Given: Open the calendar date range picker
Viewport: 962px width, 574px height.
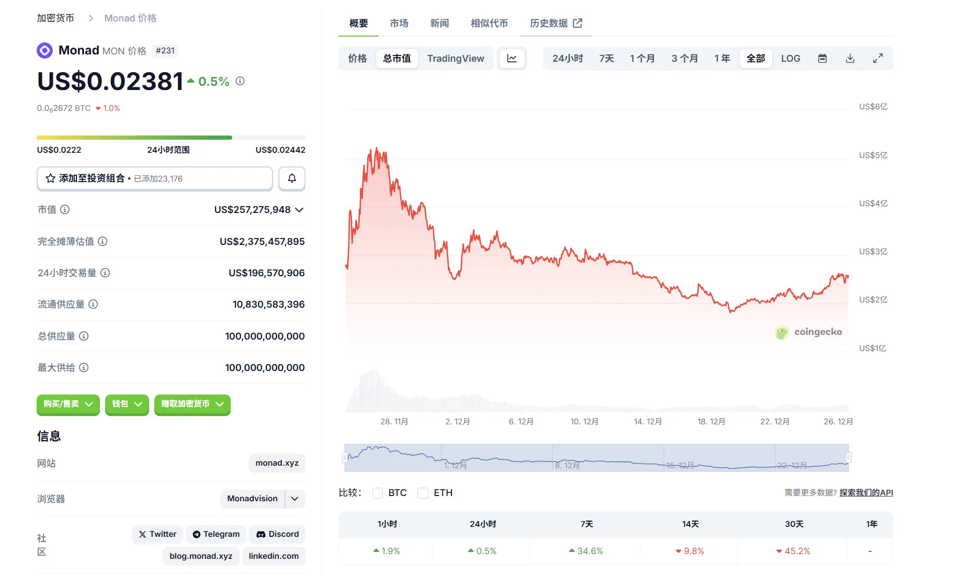Looking at the screenshot, I should (822, 59).
